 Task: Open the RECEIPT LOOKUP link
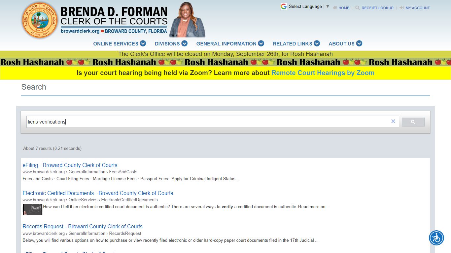(377, 8)
